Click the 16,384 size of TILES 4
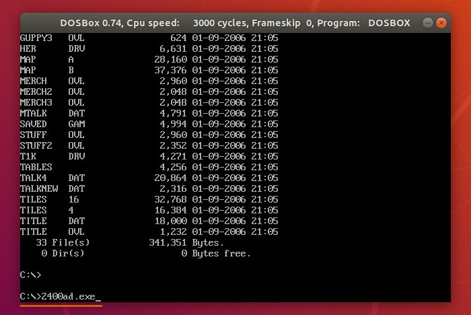Image resolution: width=471 pixels, height=315 pixels. (170, 210)
